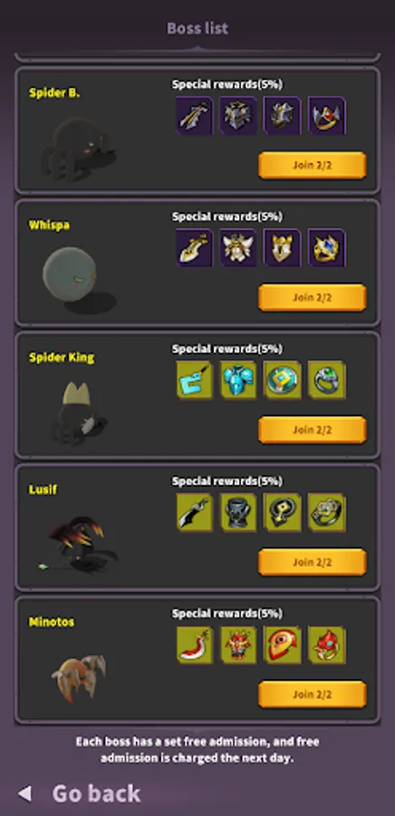
Task: Tap the Lusif boss portrait
Action: point(79,544)
